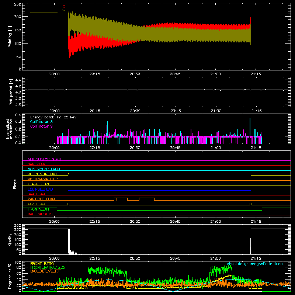Click the olive Y legend line
The image size is (295, 295).
[44, 13]
